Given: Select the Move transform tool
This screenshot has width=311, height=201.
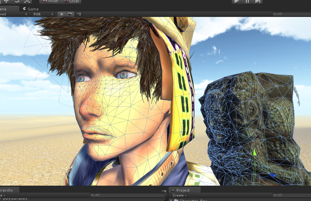Looking at the screenshot, I should 6,1.
